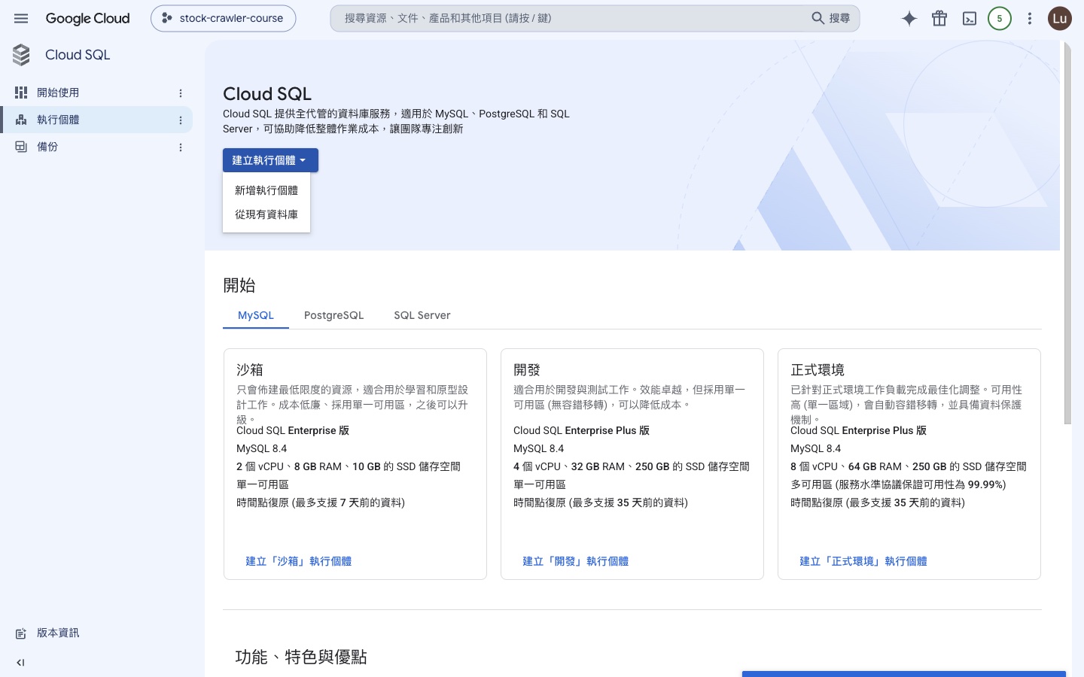Open the free trial gift icon
Image resolution: width=1084 pixels, height=677 pixels.
(939, 18)
